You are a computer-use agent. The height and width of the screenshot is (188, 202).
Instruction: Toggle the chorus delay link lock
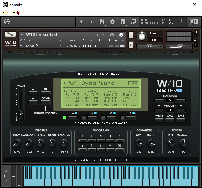coord(24,135)
